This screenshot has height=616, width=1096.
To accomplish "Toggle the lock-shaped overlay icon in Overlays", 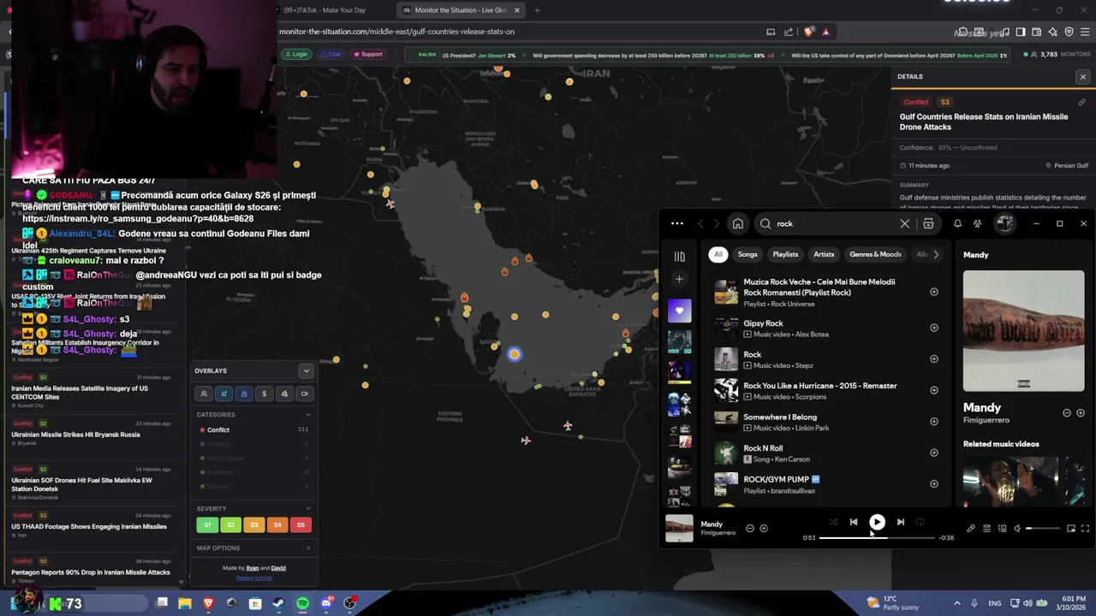I will (244, 394).
